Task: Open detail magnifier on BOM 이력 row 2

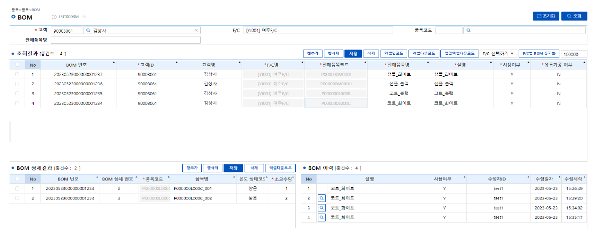Action: [321, 198]
